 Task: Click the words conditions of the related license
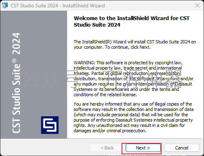(105, 95)
